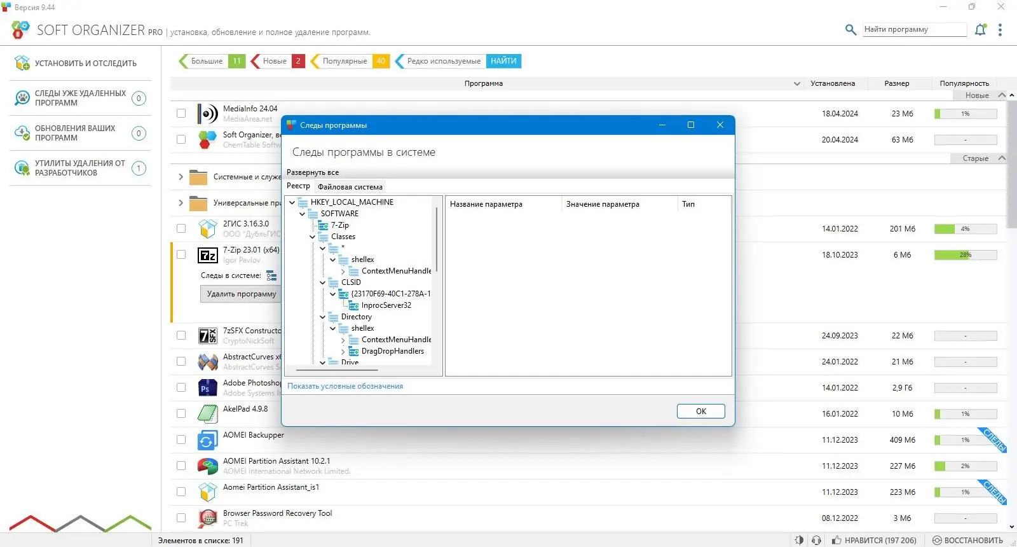Tick the 7zSFX Constructor checkbox
The image size is (1017, 547).
tap(181, 335)
